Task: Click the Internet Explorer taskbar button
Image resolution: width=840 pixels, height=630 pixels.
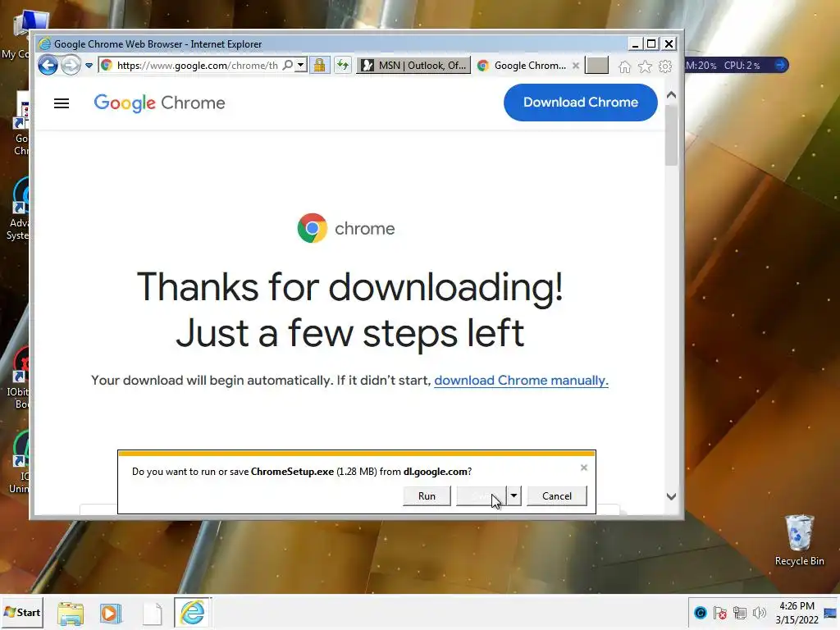Action: point(192,612)
